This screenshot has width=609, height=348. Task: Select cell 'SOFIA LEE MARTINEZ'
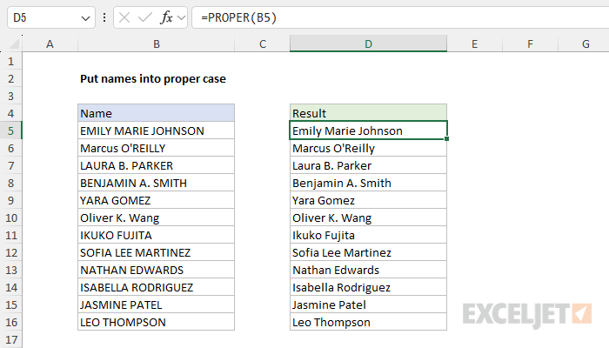click(x=156, y=252)
